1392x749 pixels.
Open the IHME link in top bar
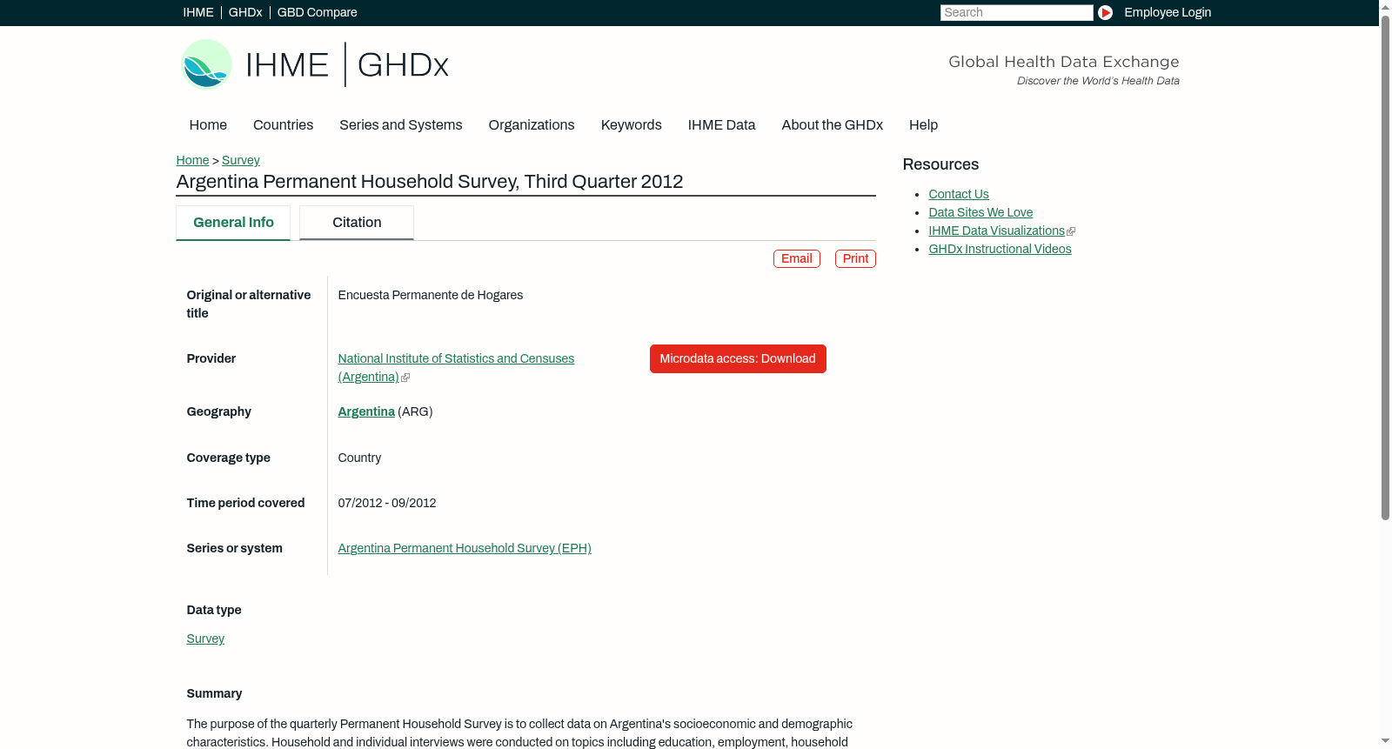coord(198,12)
